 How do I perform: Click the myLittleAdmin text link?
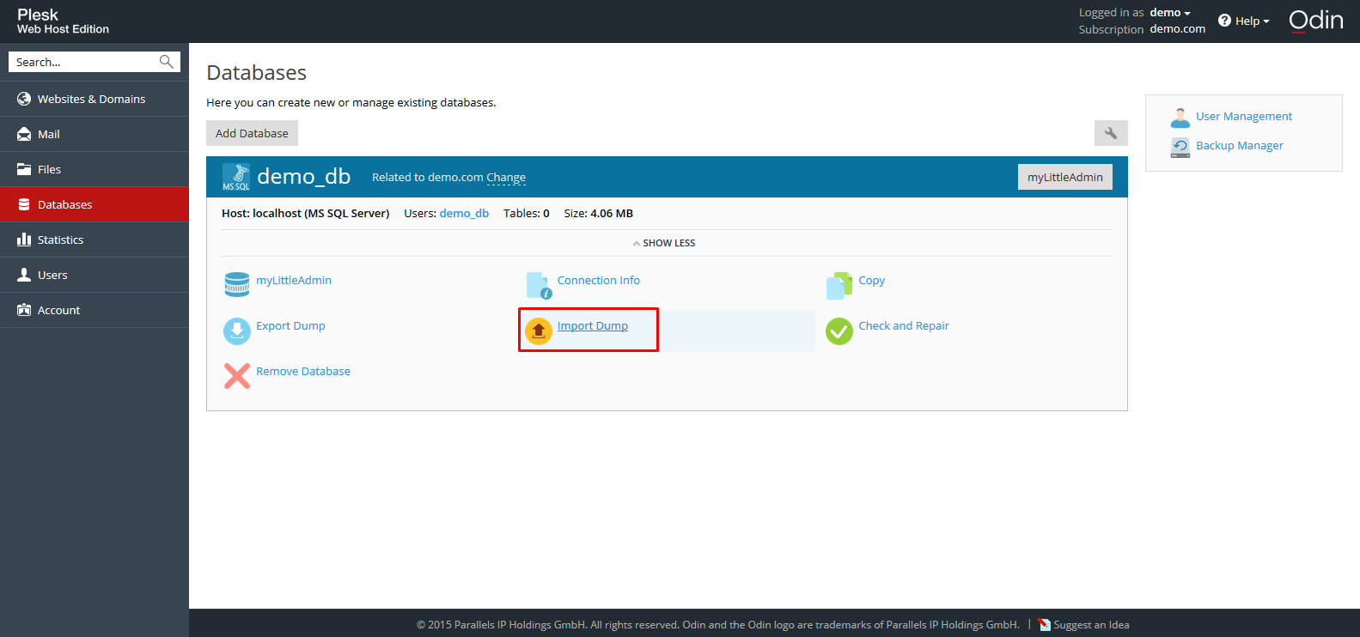pyautogui.click(x=294, y=280)
